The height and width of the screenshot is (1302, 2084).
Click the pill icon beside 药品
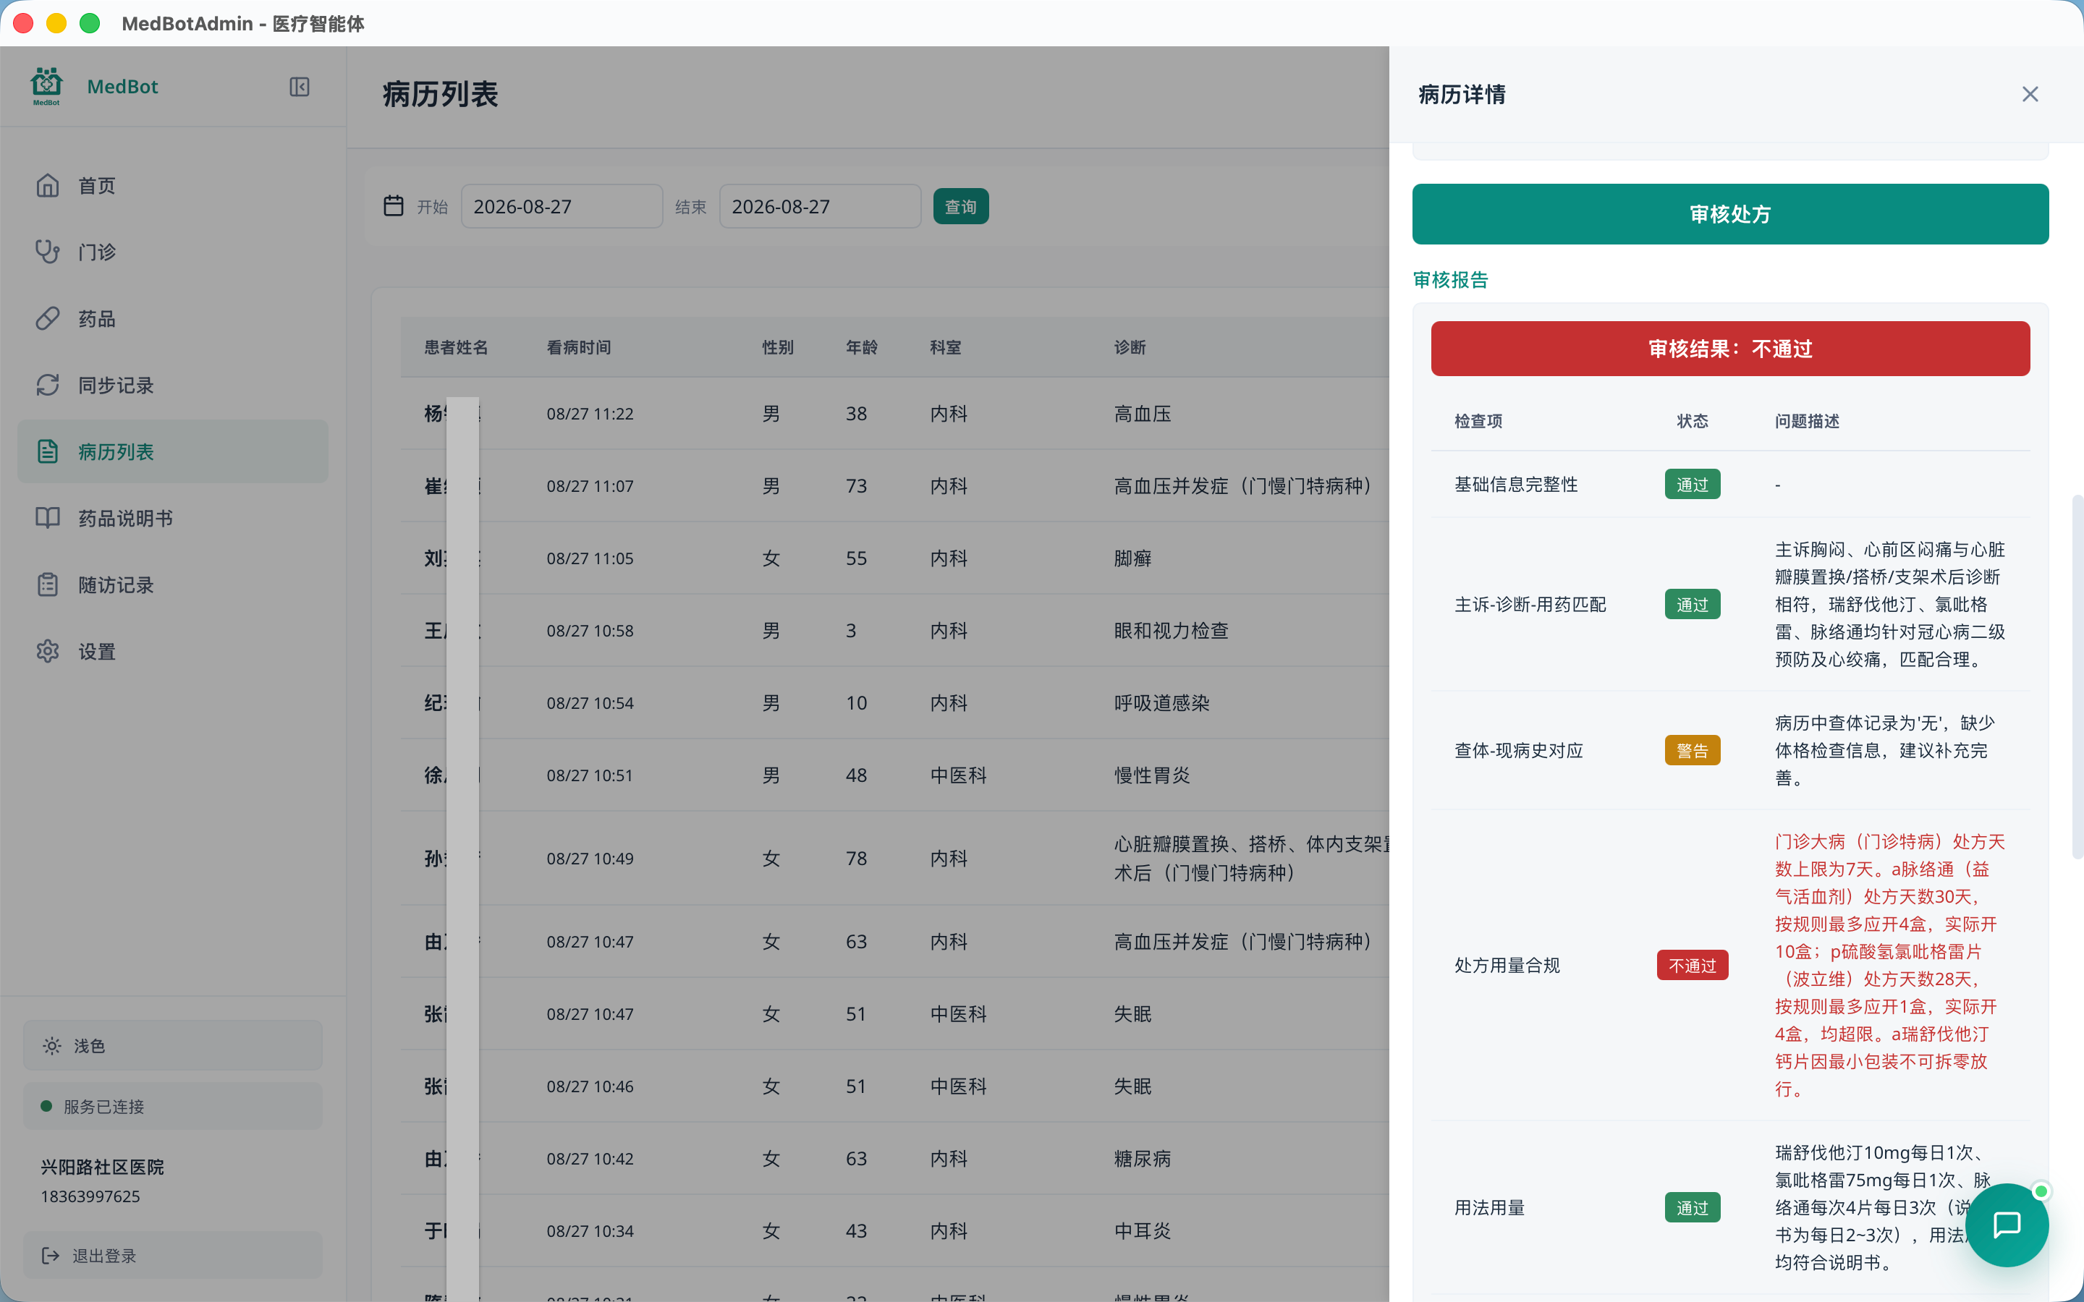click(47, 318)
